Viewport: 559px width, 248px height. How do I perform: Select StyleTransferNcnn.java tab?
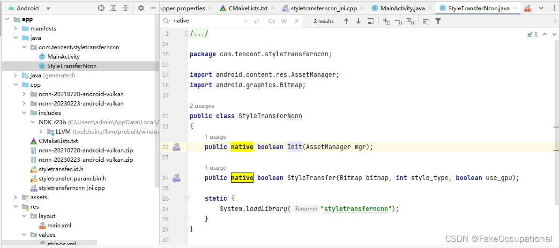click(479, 8)
